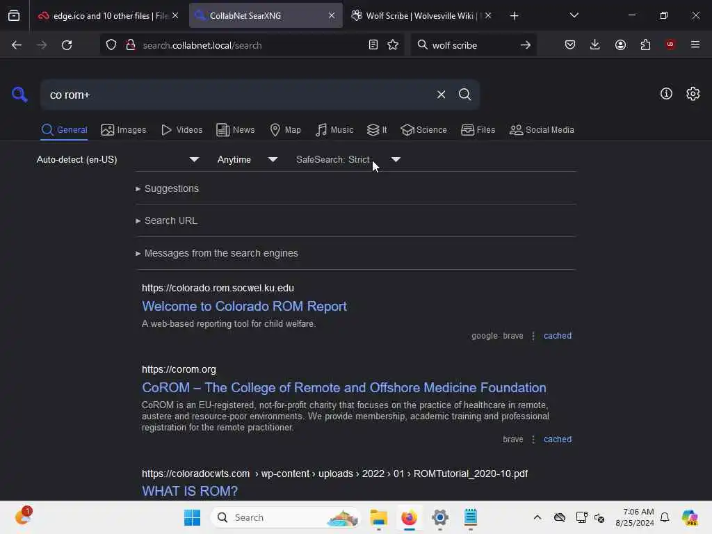Click the Windows taskbar Search box

pyautogui.click(x=285, y=517)
